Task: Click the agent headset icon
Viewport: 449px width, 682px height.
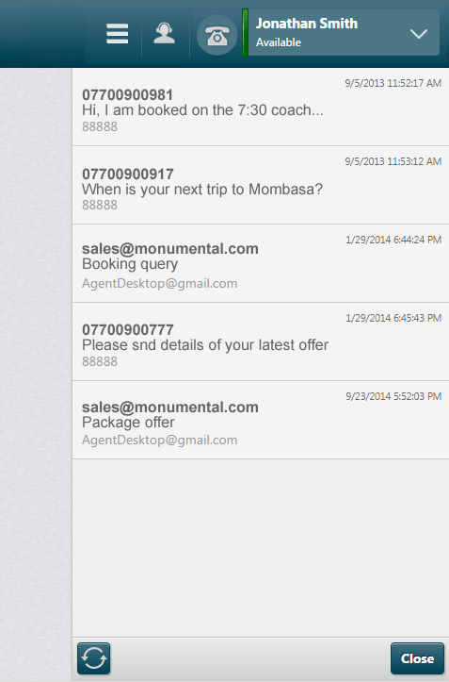Action: tap(164, 34)
